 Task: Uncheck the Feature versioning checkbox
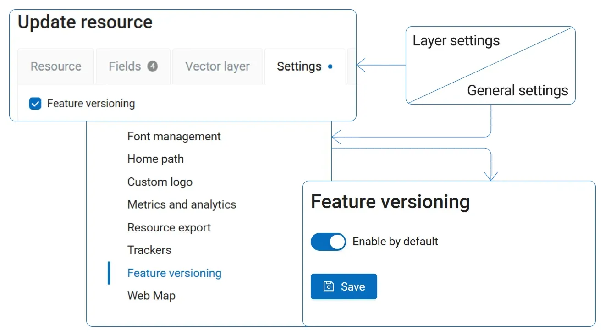(35, 104)
